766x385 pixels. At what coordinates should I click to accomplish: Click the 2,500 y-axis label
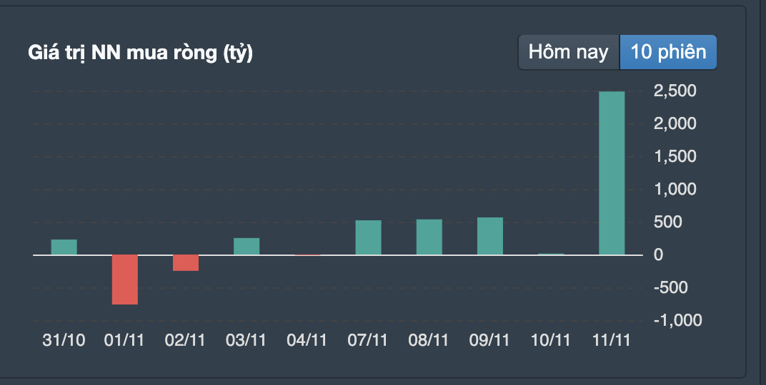pos(674,91)
